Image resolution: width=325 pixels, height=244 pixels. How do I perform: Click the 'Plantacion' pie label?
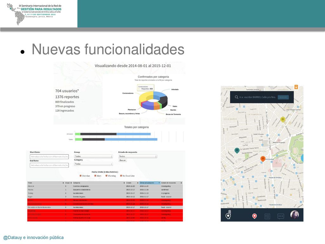pyautogui.click(x=132, y=110)
